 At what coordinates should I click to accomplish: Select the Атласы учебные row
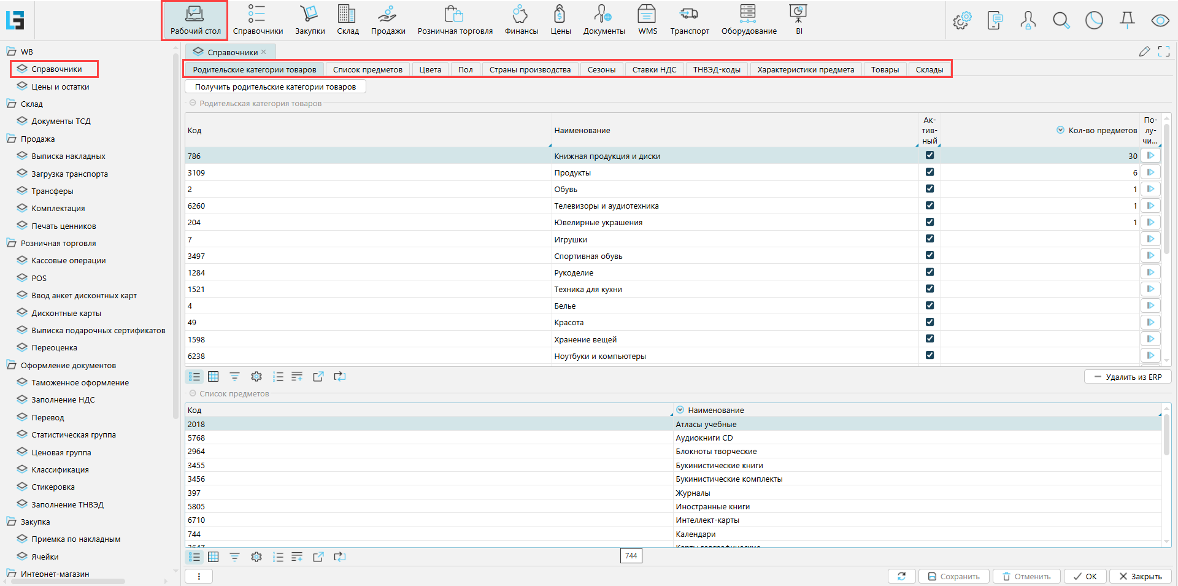(x=706, y=424)
